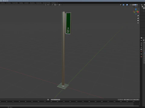145x108 pixels.
Task: Select the Scene Collection icon in Outliner
Action: point(142,7)
